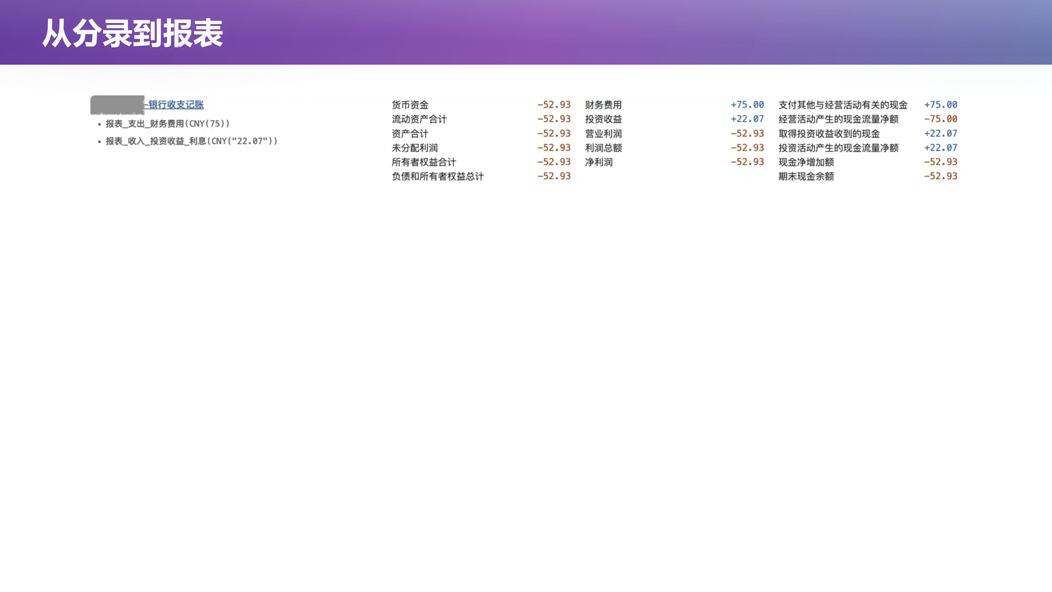The width and height of the screenshot is (1052, 592).
Task: Click the 未分配利润 row label
Action: [x=414, y=148]
